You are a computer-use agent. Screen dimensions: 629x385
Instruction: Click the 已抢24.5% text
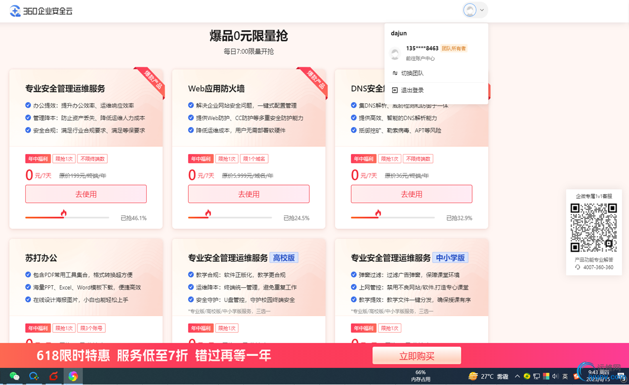pyautogui.click(x=297, y=218)
